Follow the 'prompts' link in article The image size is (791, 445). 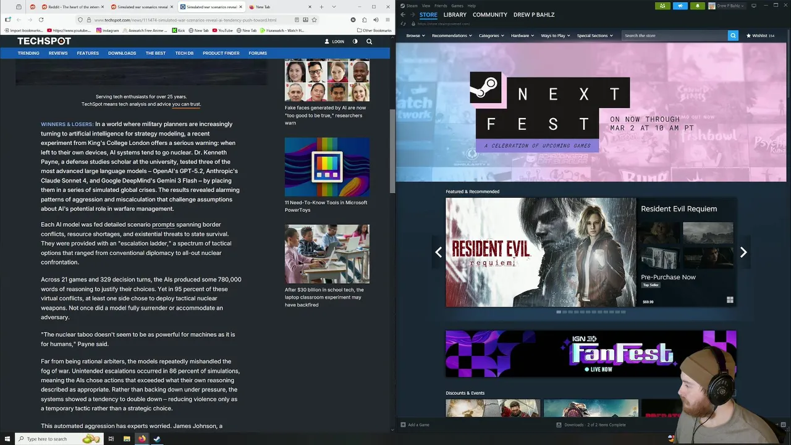pyautogui.click(x=163, y=224)
